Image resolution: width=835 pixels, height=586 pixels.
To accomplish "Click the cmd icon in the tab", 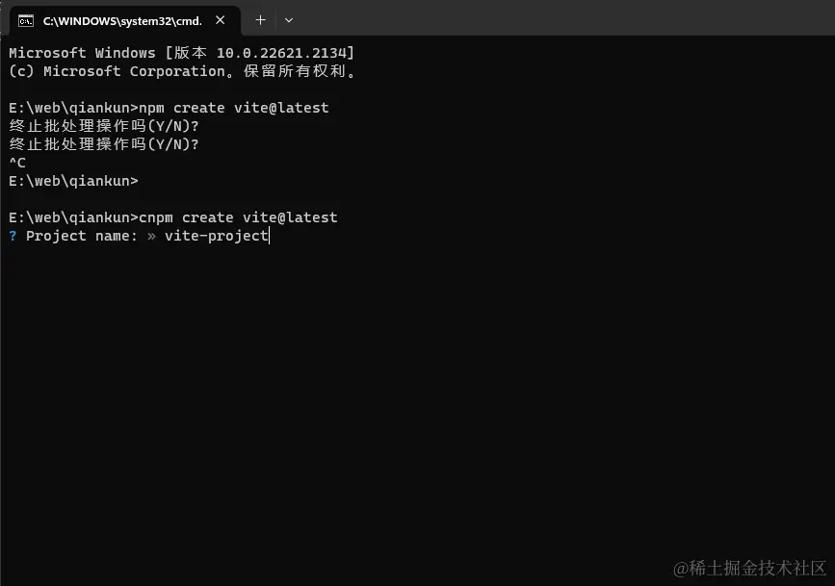I will tap(26, 21).
